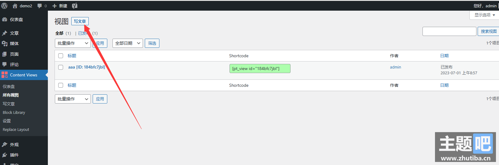Toggle the select-all checkbox in table footer

click(x=61, y=85)
